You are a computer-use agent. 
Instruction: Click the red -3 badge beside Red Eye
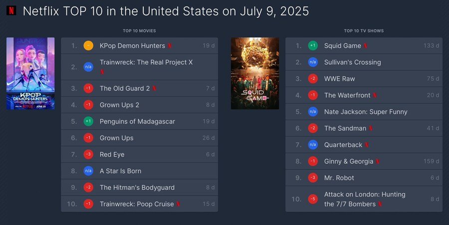coord(88,154)
